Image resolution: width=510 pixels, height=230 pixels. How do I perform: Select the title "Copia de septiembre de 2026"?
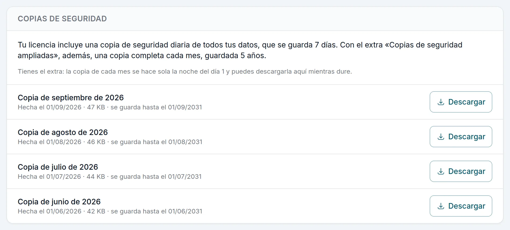coord(71,98)
